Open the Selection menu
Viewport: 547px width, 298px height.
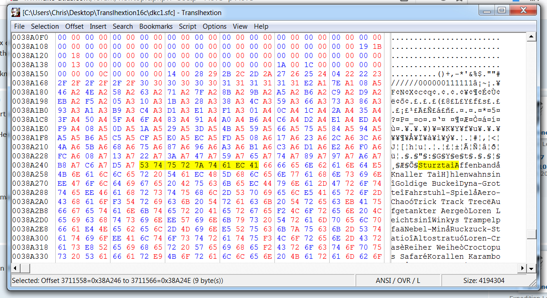point(45,26)
